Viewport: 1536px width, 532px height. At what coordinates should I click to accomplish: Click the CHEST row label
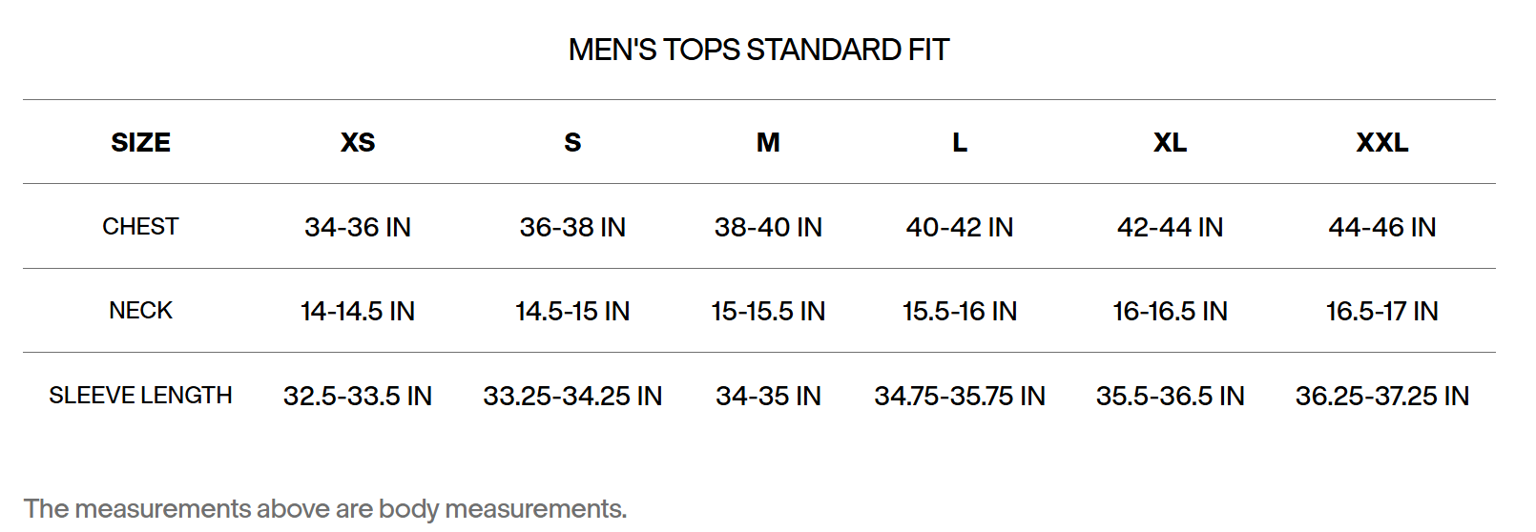pyautogui.click(x=140, y=227)
